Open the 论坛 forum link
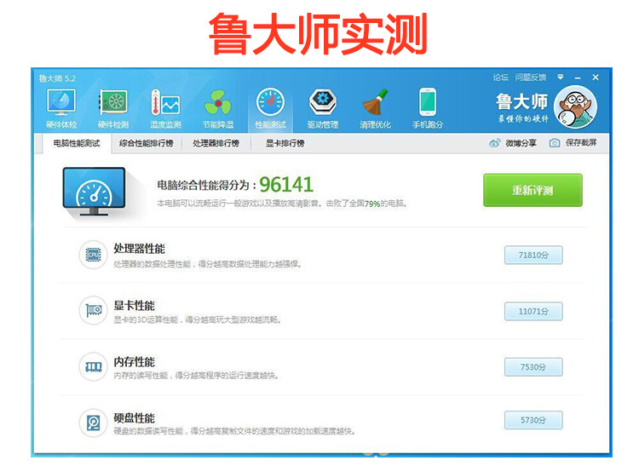Viewport: 639px width, 472px height. (500, 77)
